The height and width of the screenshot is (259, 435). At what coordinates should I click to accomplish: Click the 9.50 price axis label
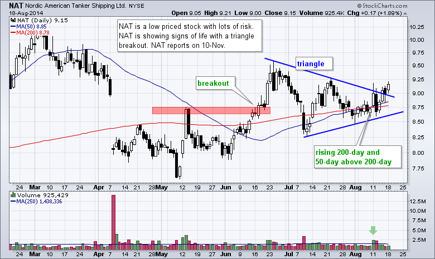pyautogui.click(x=418, y=66)
